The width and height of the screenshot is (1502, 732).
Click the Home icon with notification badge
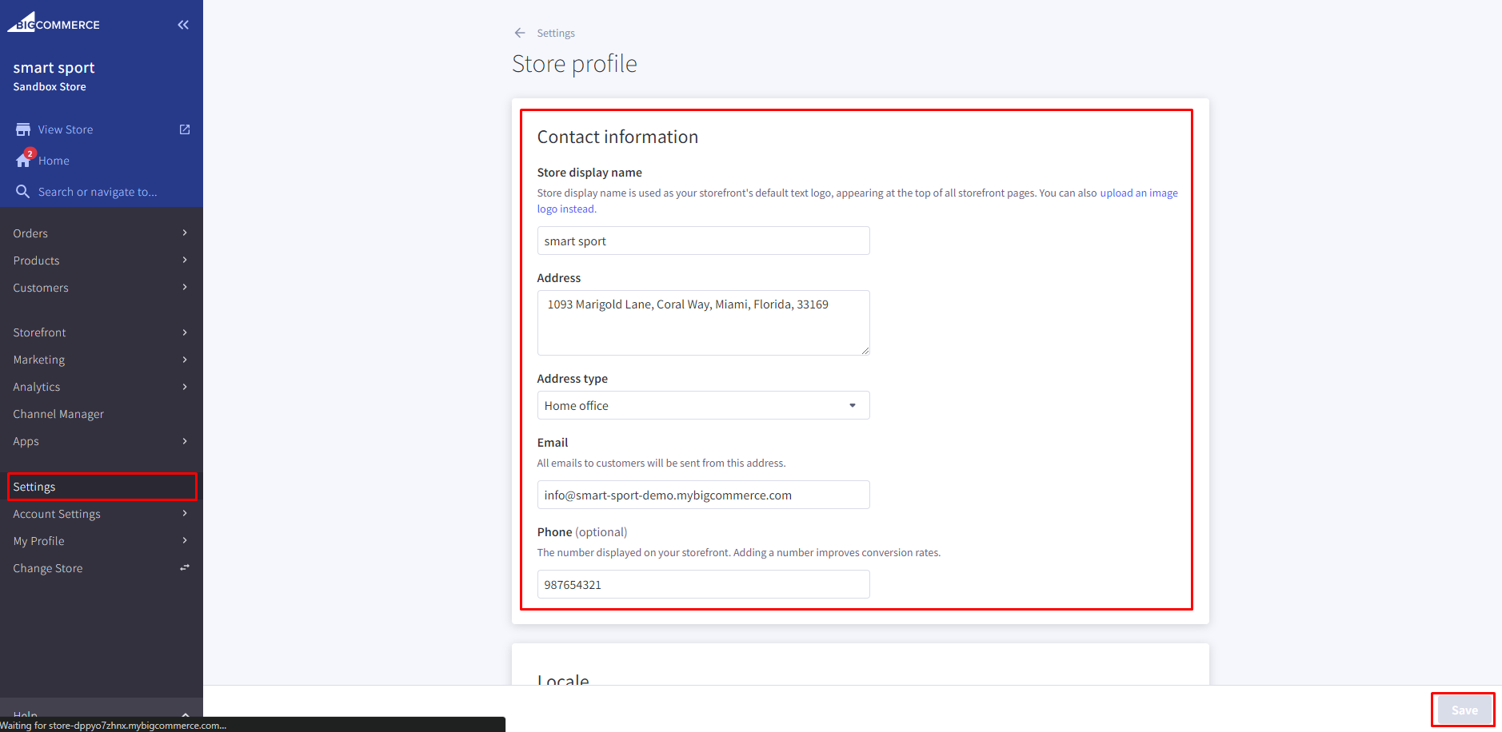point(24,160)
